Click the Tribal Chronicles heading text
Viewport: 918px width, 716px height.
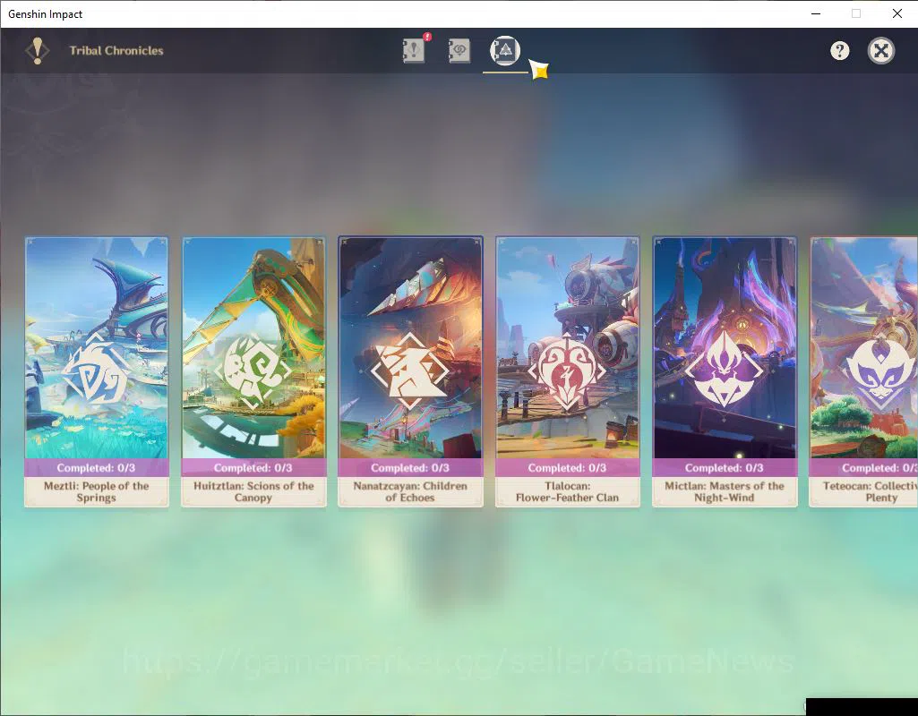116,51
